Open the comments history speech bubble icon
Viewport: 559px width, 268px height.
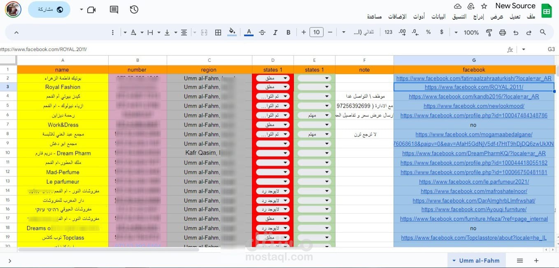114,9
